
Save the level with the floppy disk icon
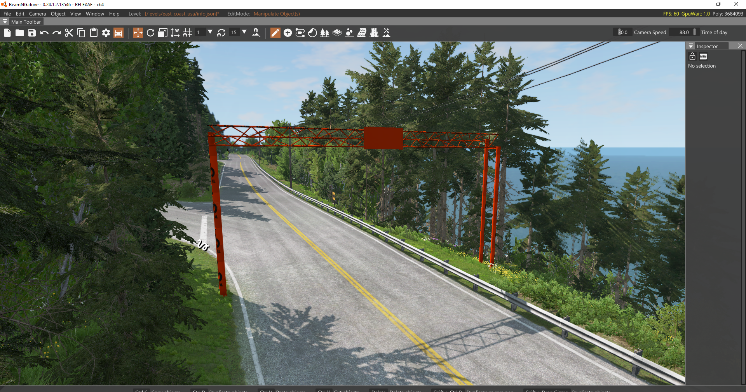point(32,33)
